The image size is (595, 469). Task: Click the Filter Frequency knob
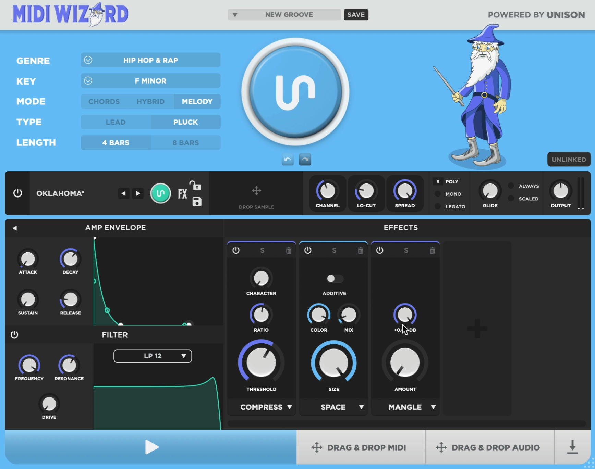point(29,365)
